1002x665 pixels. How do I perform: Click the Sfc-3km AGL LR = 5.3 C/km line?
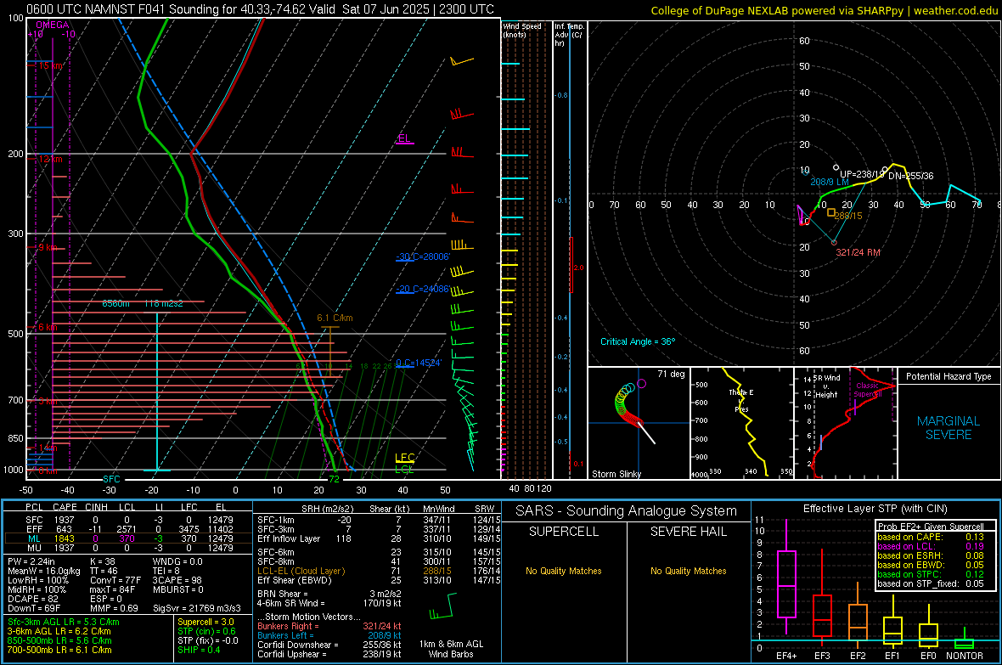(64, 622)
